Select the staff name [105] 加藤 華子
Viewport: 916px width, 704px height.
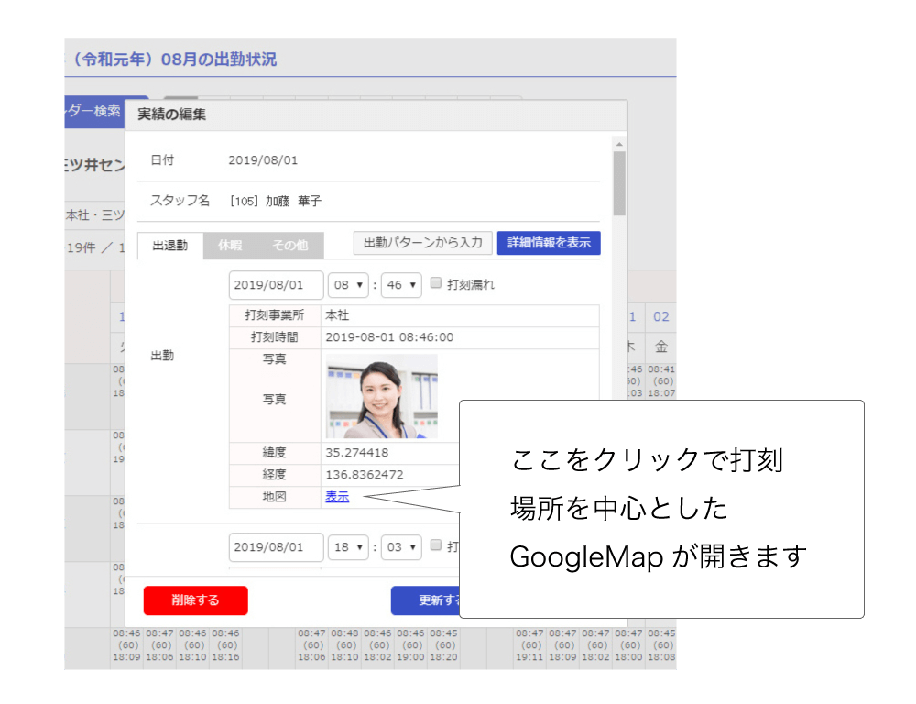[x=276, y=201]
